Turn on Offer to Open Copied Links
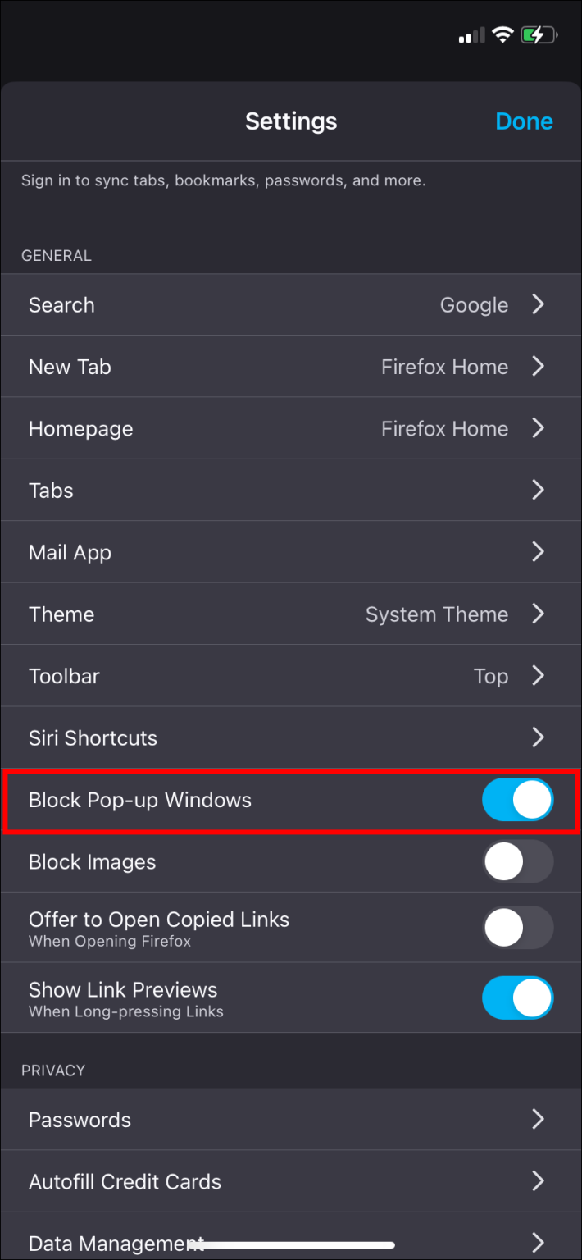Viewport: 582px width, 1260px height. tap(517, 927)
